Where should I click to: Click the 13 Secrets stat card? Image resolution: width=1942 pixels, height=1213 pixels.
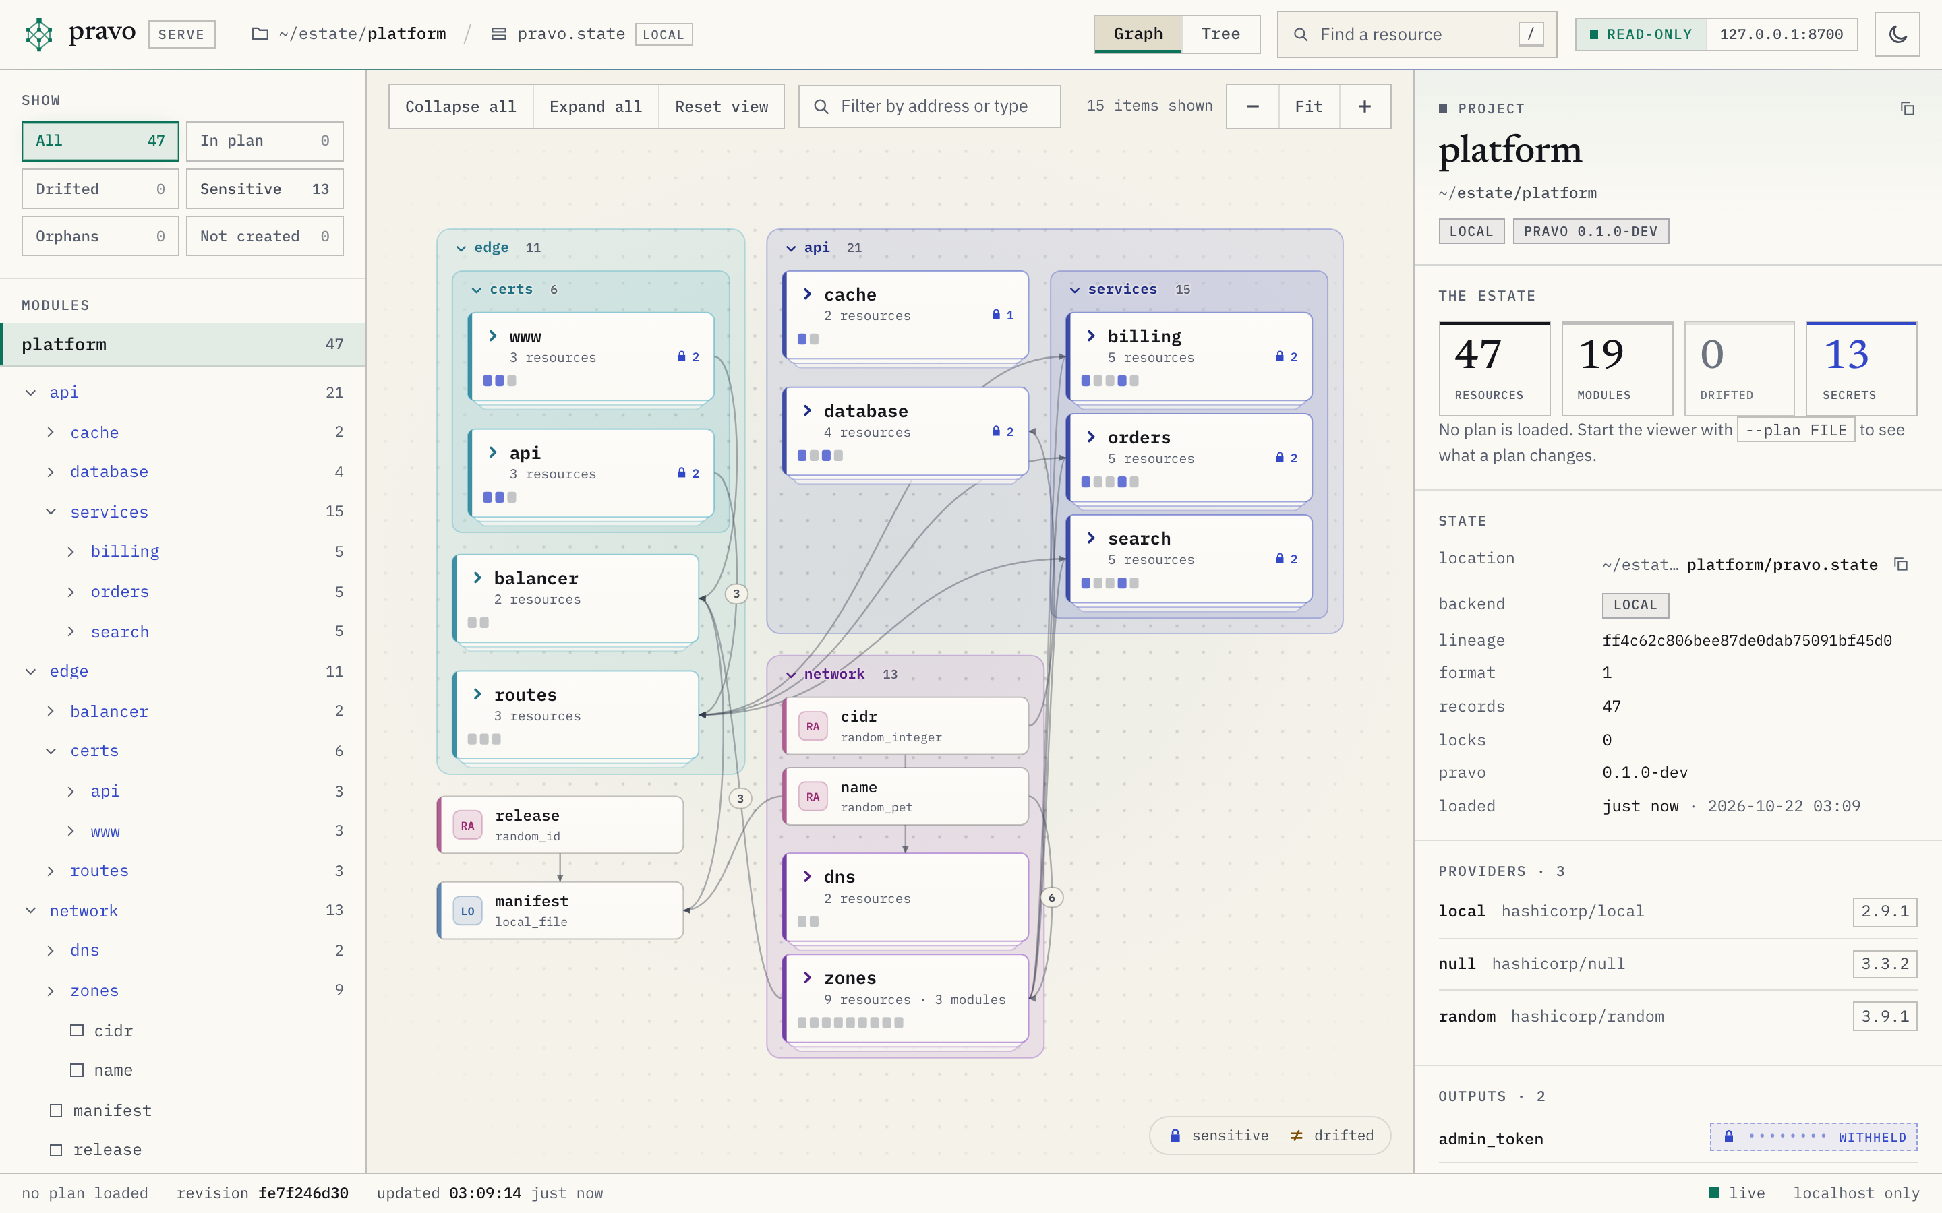point(1860,368)
